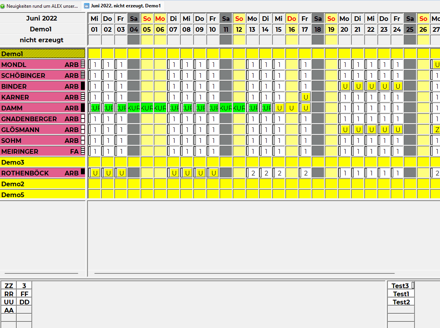Viewport: 440px width, 328px height.
Task: Expand the Demo2 group row
Action: click(x=43, y=184)
